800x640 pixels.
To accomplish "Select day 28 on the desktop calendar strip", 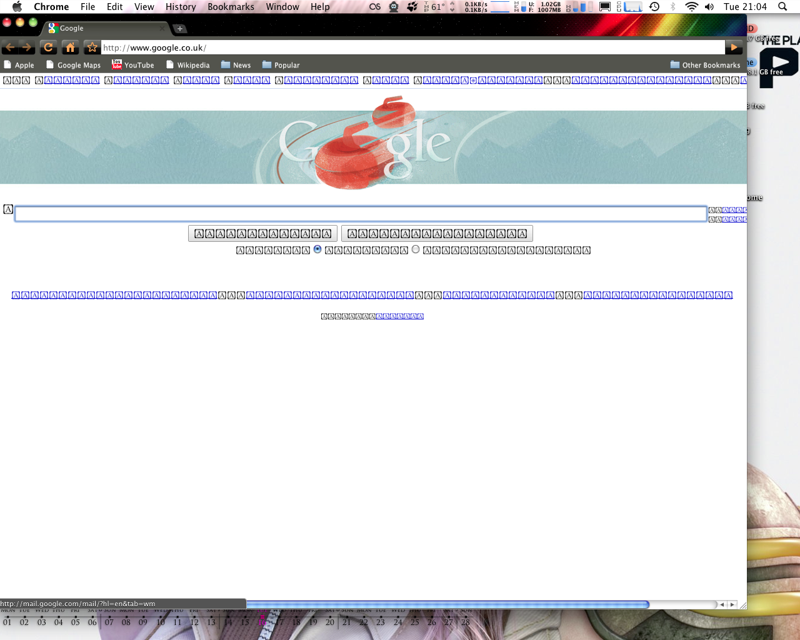I will (x=466, y=622).
